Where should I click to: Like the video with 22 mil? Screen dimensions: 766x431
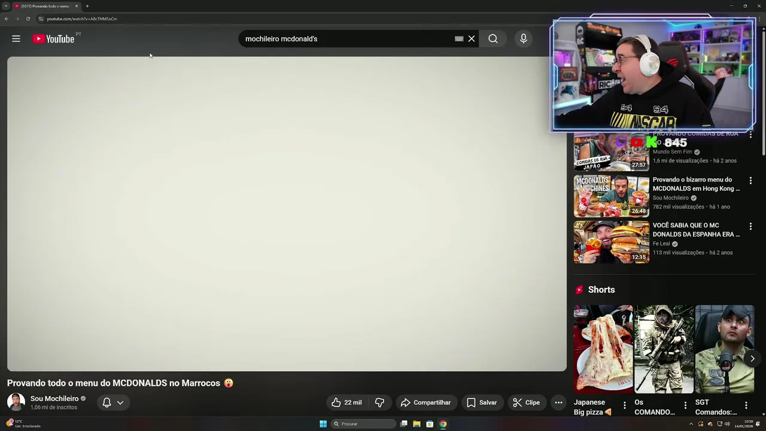point(347,402)
